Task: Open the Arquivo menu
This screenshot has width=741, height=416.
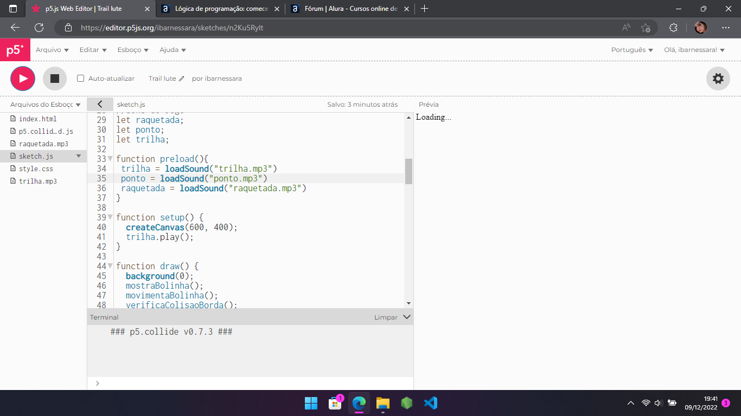Action: point(52,50)
